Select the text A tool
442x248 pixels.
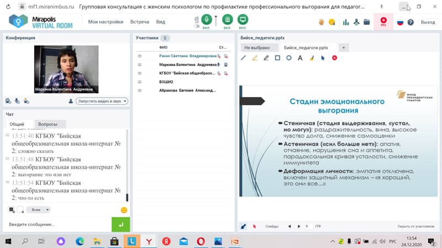(300, 58)
